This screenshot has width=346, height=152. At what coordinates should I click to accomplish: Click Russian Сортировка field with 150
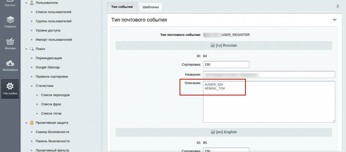pyautogui.click(x=226, y=64)
